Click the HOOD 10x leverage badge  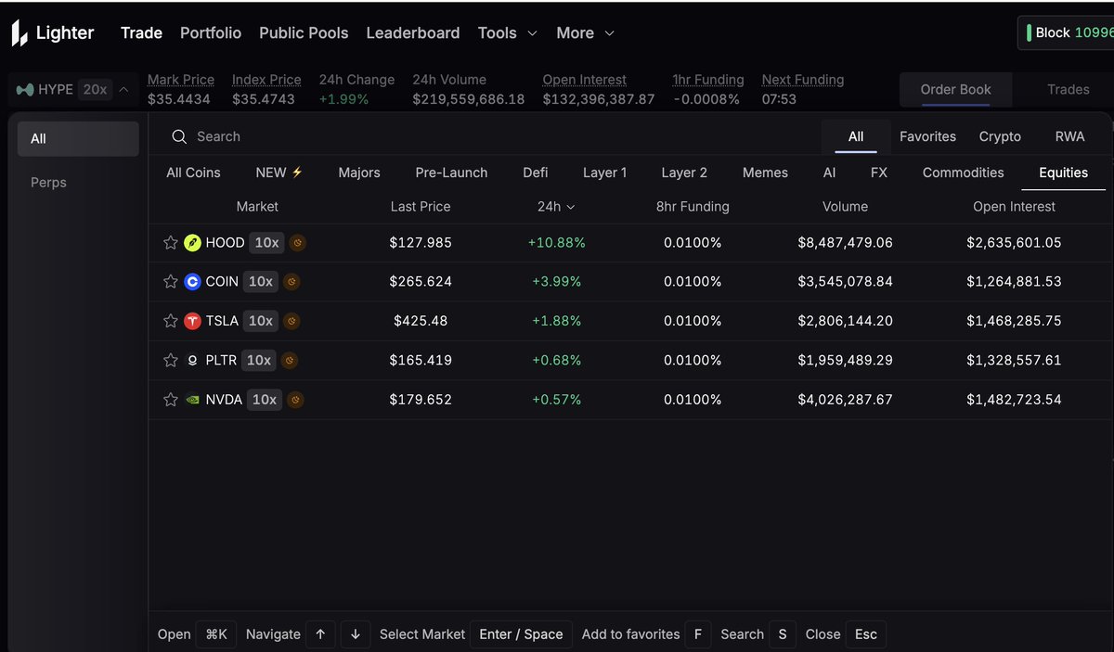point(267,243)
